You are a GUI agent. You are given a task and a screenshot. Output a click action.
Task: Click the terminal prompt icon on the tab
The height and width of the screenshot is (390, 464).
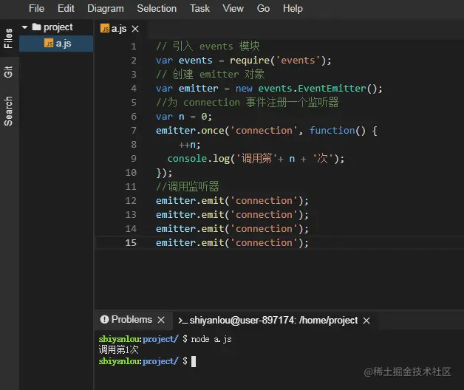click(x=182, y=321)
